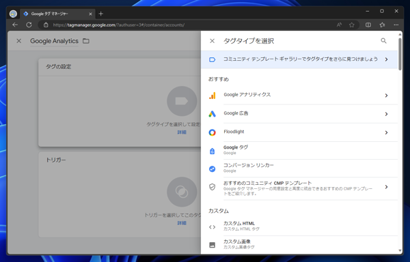
Task: Select Floodlight tag type
Action: tap(299, 132)
